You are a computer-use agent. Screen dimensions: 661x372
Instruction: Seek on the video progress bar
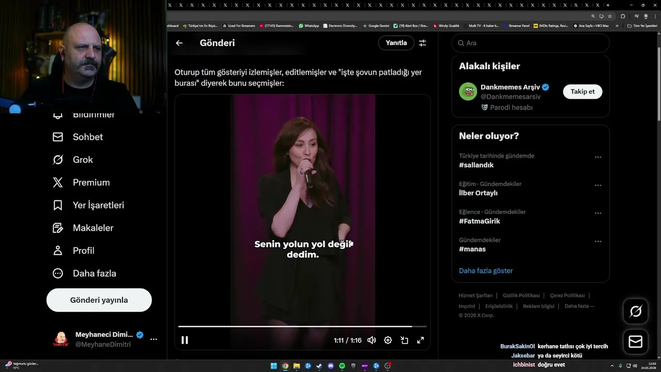[303, 327]
